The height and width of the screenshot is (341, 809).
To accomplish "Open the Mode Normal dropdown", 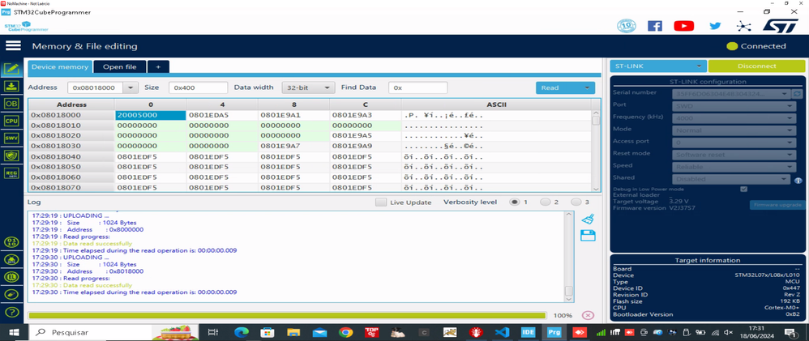I will [734, 130].
